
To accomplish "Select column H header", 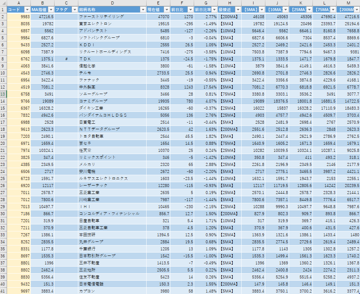I will pyautogui.click(x=230, y=3).
